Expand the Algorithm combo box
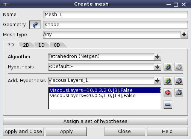Viewport: 191px width, 139px height. coord(158,57)
